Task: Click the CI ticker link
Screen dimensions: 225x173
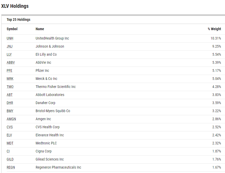Action: point(8,151)
